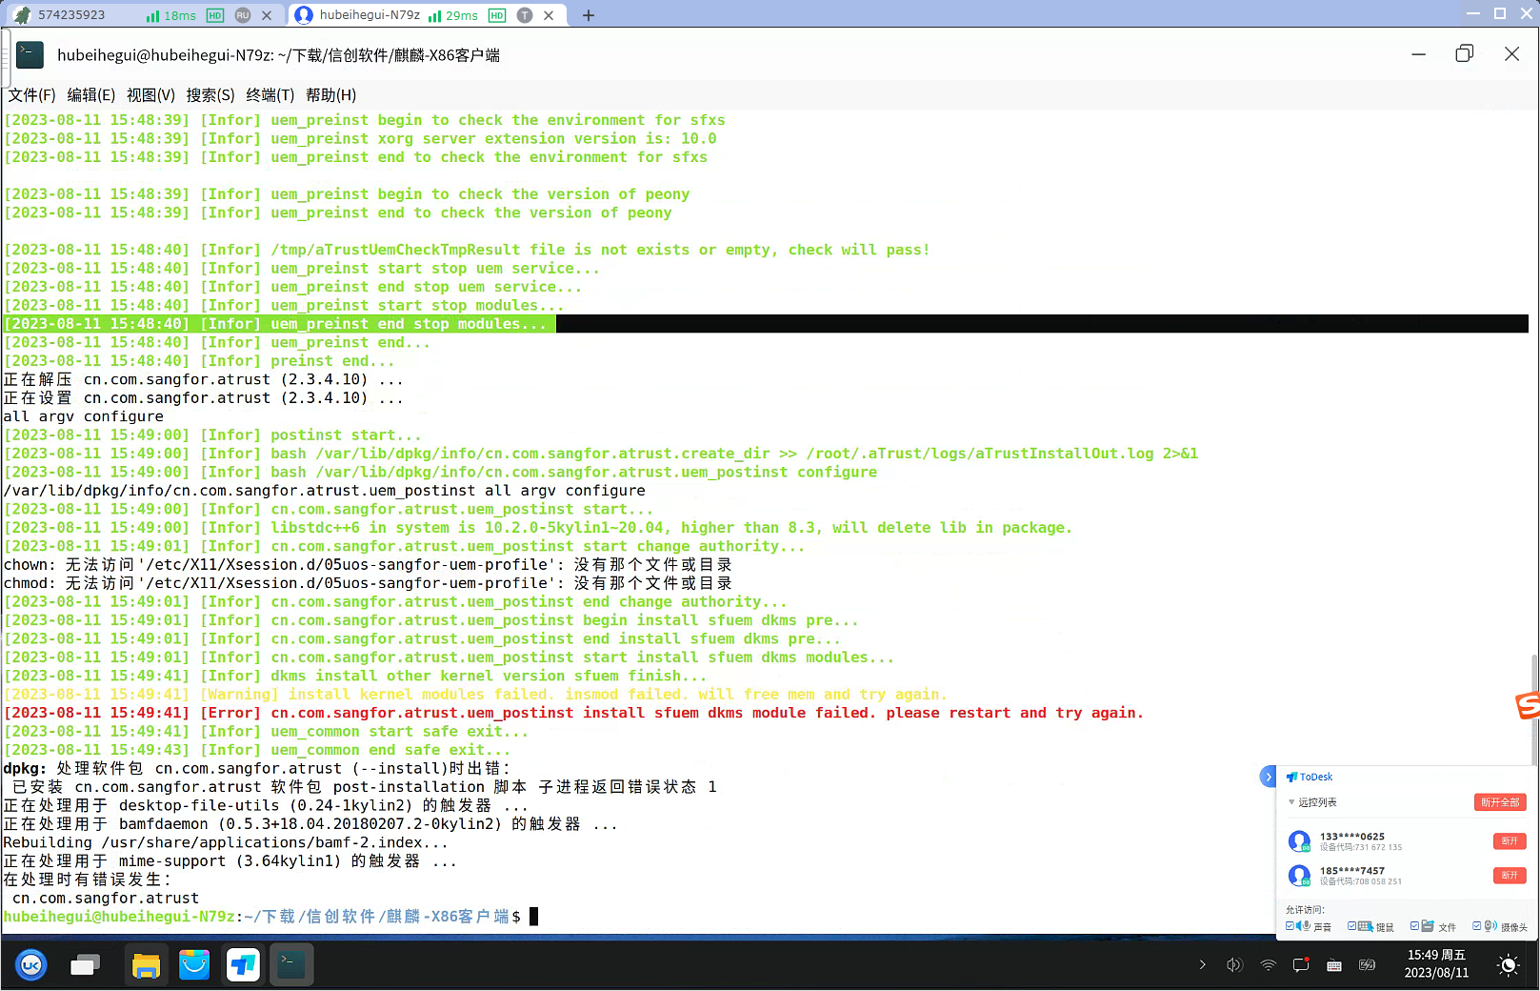Screen dimensions: 1540x991
Task: Toggle night mode icon in taskbar
Action: click(x=1508, y=965)
